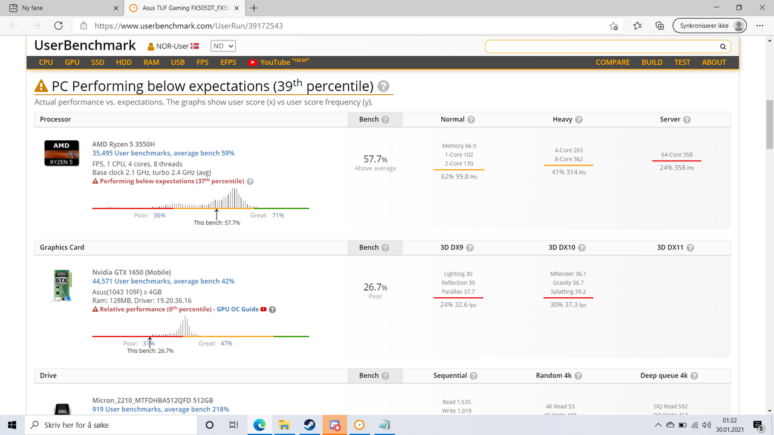Screen dimensions: 774x435
Task: Click the help icon beside Deep queue 4k
Action: [x=694, y=376]
